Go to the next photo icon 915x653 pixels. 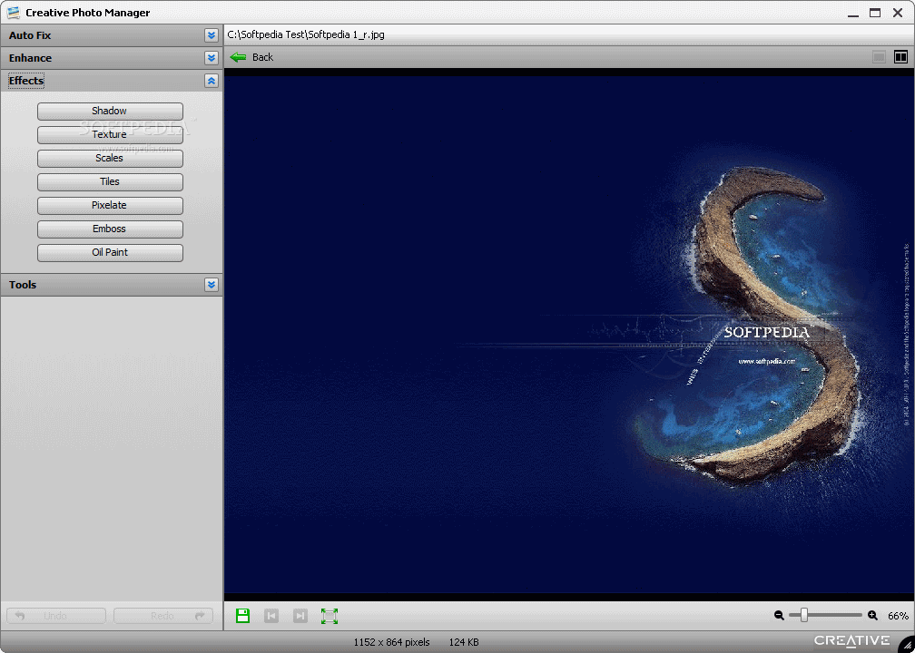(x=300, y=616)
